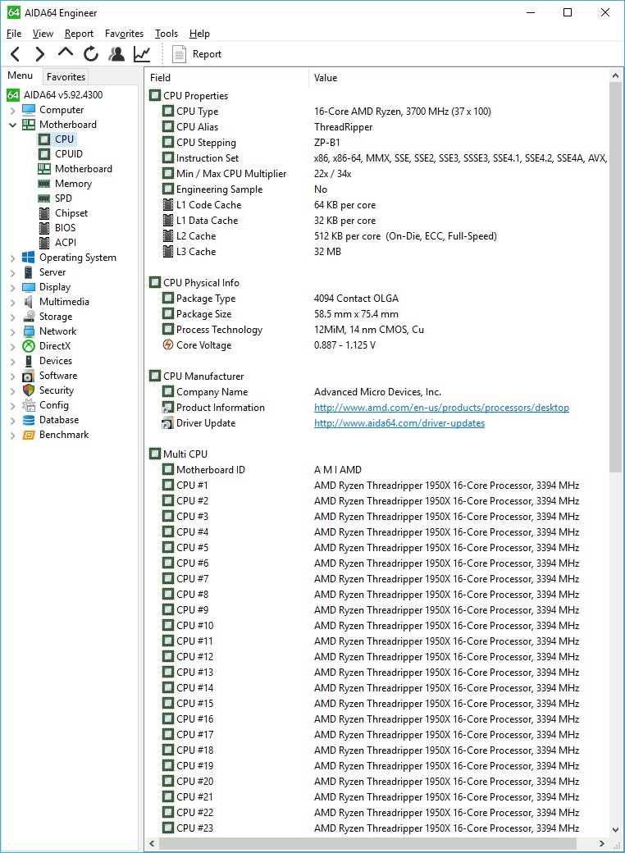This screenshot has height=853, width=625.
Task: Click the horizontal scrollbar left arrow
Action: coord(152,844)
